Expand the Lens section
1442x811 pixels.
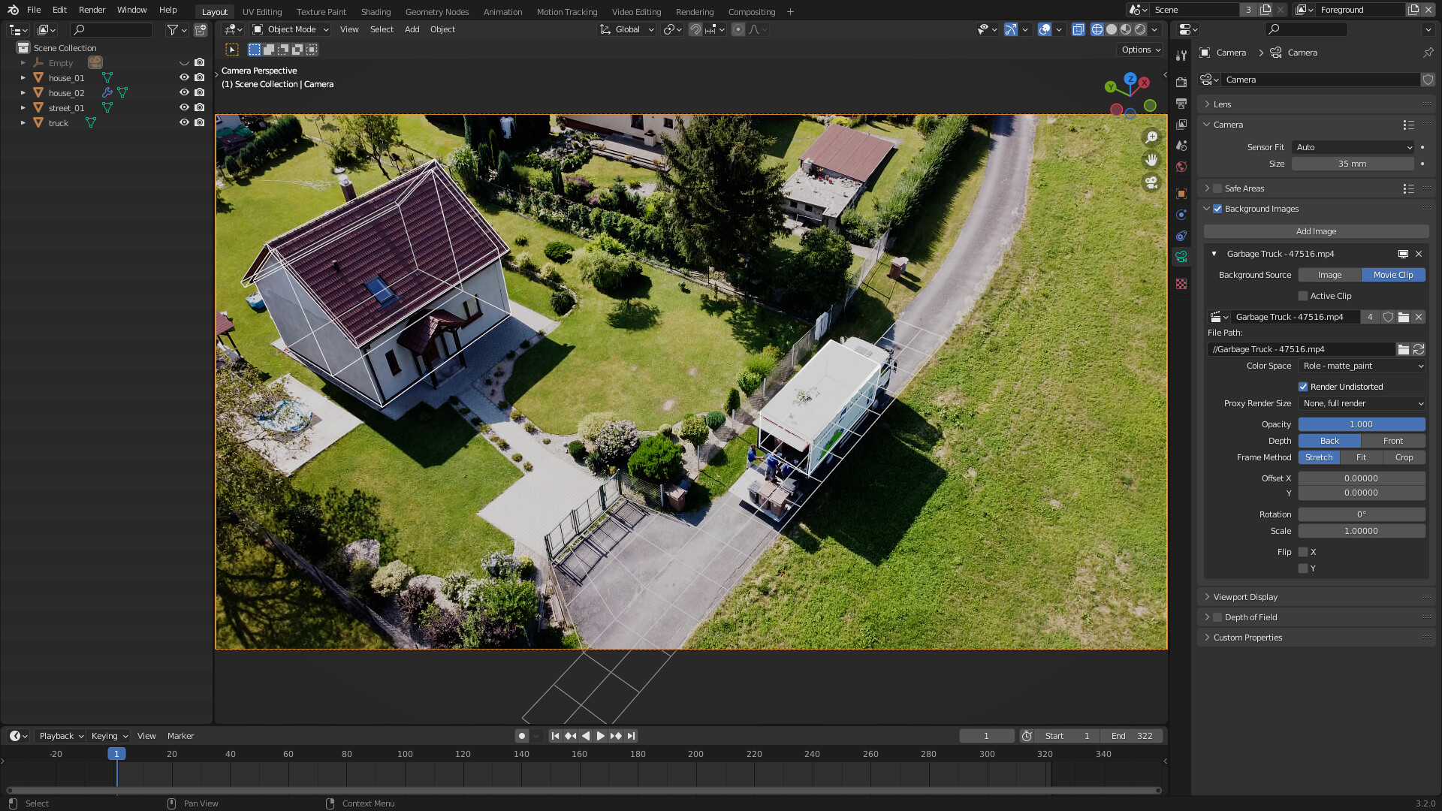pos(1220,104)
